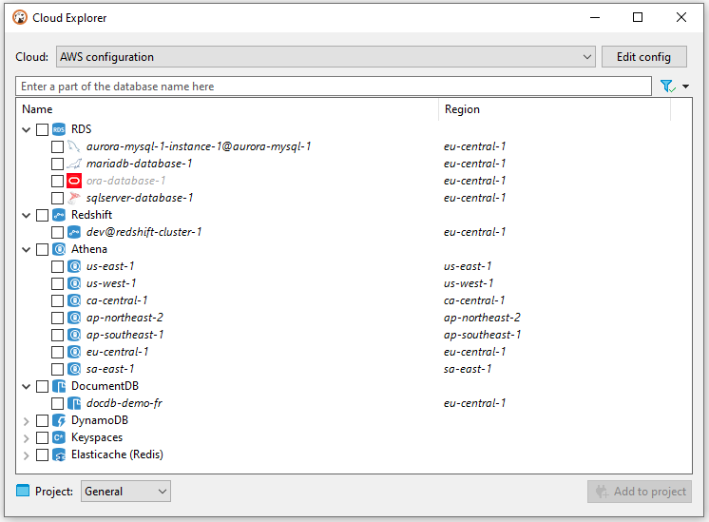Click the Keyspaces service icon
709x522 pixels.
point(59,437)
